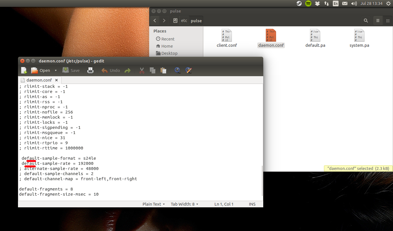This screenshot has height=231, width=393.
Task: Select the default.pa file
Action: click(x=315, y=38)
